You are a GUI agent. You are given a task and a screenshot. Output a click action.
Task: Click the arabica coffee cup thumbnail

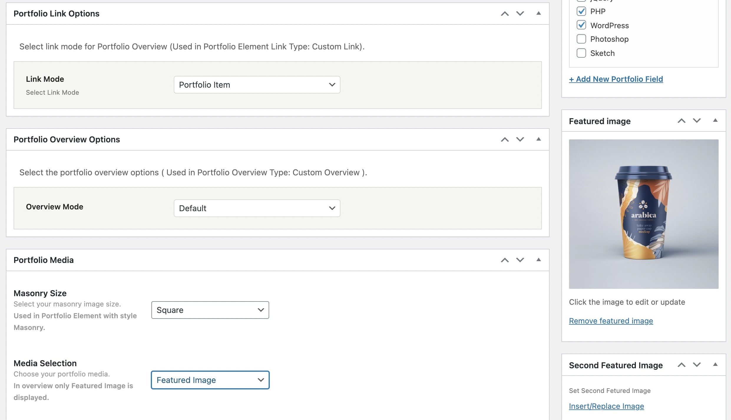[644, 214]
